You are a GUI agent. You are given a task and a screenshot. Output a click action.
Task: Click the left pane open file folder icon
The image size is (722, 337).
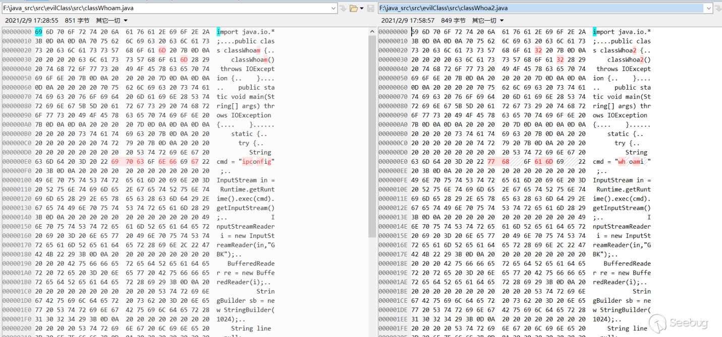pos(354,8)
